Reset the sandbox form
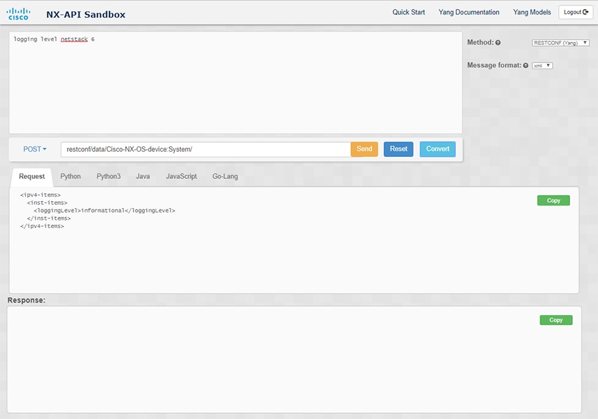Screen dimensions: 598x419 [398, 149]
